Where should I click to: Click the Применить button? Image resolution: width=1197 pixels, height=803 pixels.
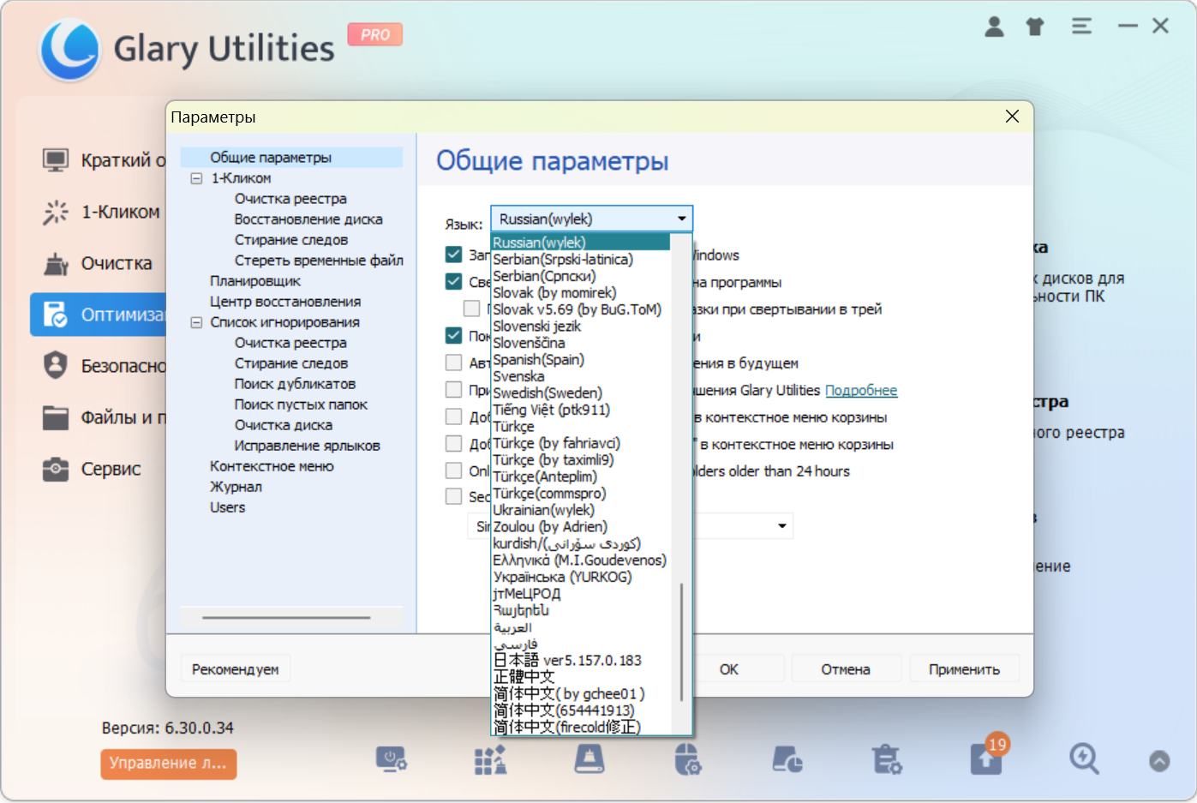965,669
